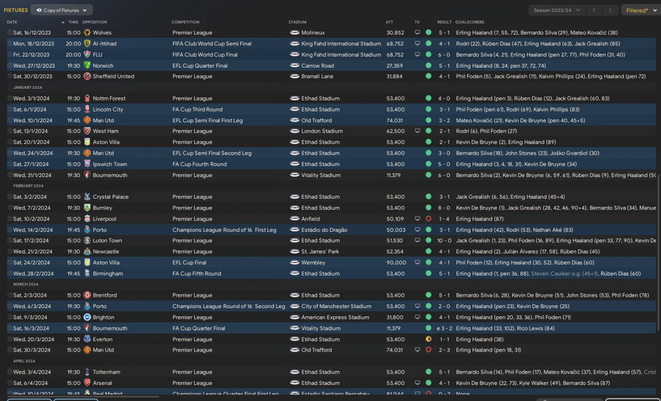Sort by the Competition column header
Viewport: 661px width, 401px height.
pos(185,22)
